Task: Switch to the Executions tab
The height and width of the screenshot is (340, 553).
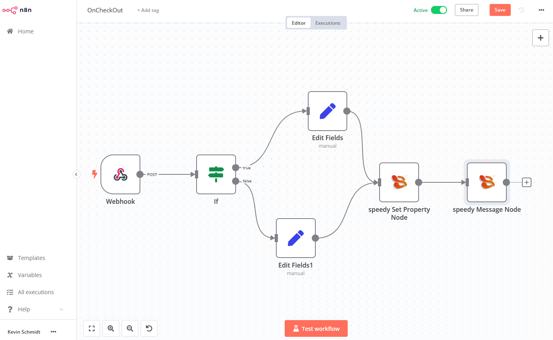Action: (328, 23)
